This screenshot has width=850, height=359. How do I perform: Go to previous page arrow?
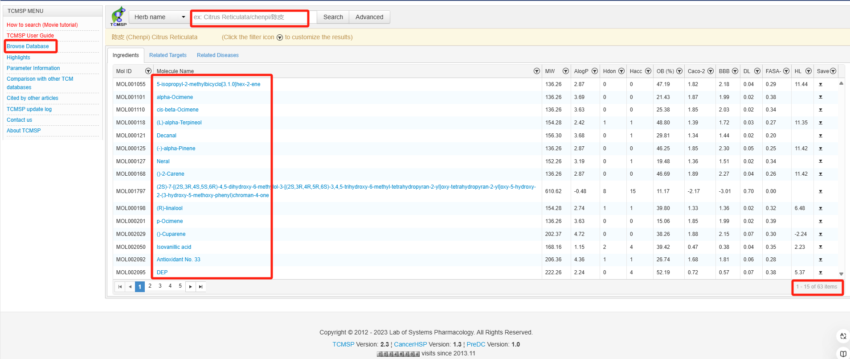130,287
